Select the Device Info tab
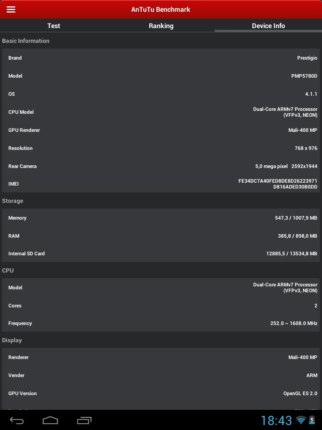Viewport: 322px width, 430px height. [x=268, y=26]
